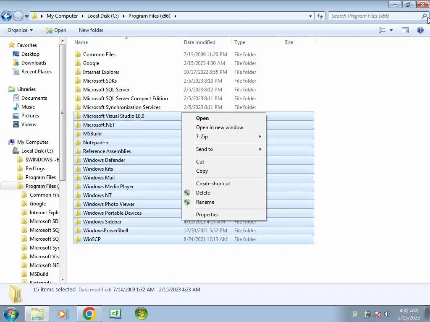The height and width of the screenshot is (322, 430).
Task: Open Recent Places in Favorites
Action: point(36,71)
